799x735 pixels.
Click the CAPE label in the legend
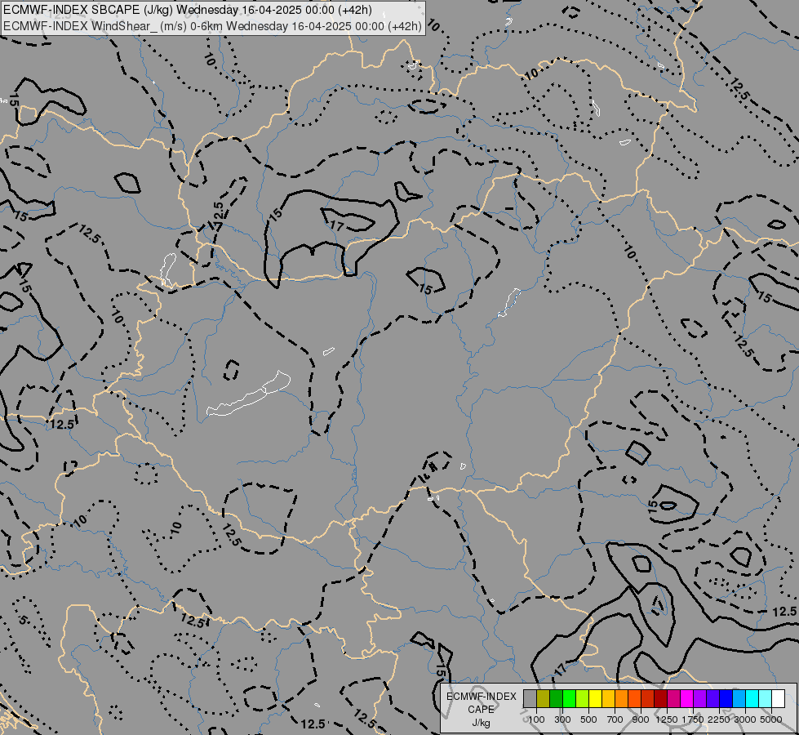481,710
